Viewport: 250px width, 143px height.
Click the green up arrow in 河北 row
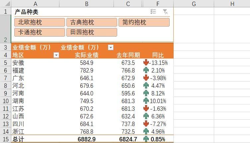coord(146,85)
